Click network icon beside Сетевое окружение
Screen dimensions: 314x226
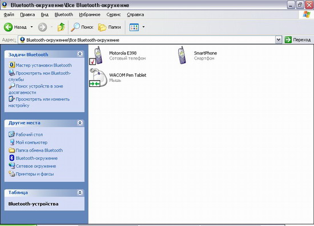[11, 166]
